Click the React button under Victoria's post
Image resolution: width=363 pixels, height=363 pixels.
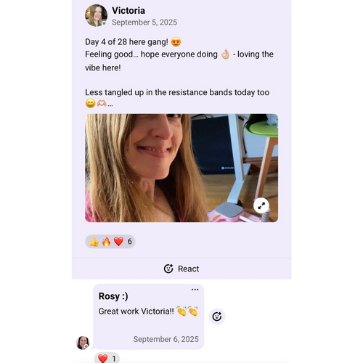click(181, 269)
